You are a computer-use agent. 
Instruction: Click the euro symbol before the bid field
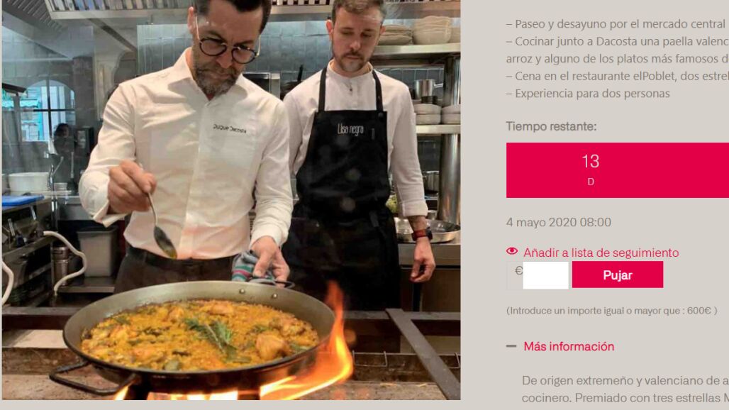point(518,270)
